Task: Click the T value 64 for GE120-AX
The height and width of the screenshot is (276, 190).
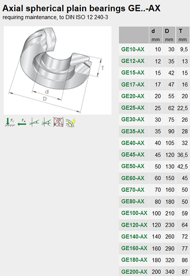Action: coord(185,225)
